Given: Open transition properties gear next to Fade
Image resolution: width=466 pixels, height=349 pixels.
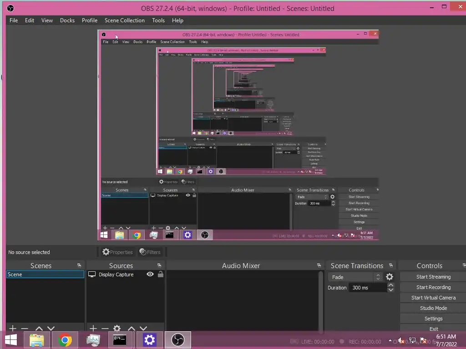Looking at the screenshot, I should (x=390, y=277).
